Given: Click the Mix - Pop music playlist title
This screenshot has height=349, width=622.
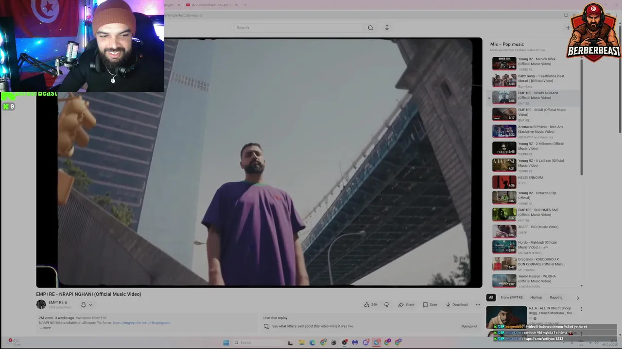Looking at the screenshot, I should click(507, 44).
